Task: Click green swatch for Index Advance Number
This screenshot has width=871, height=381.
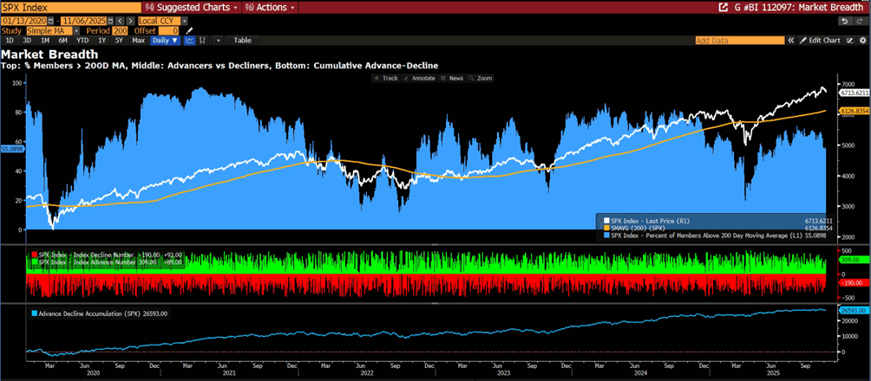Action: tap(33, 262)
